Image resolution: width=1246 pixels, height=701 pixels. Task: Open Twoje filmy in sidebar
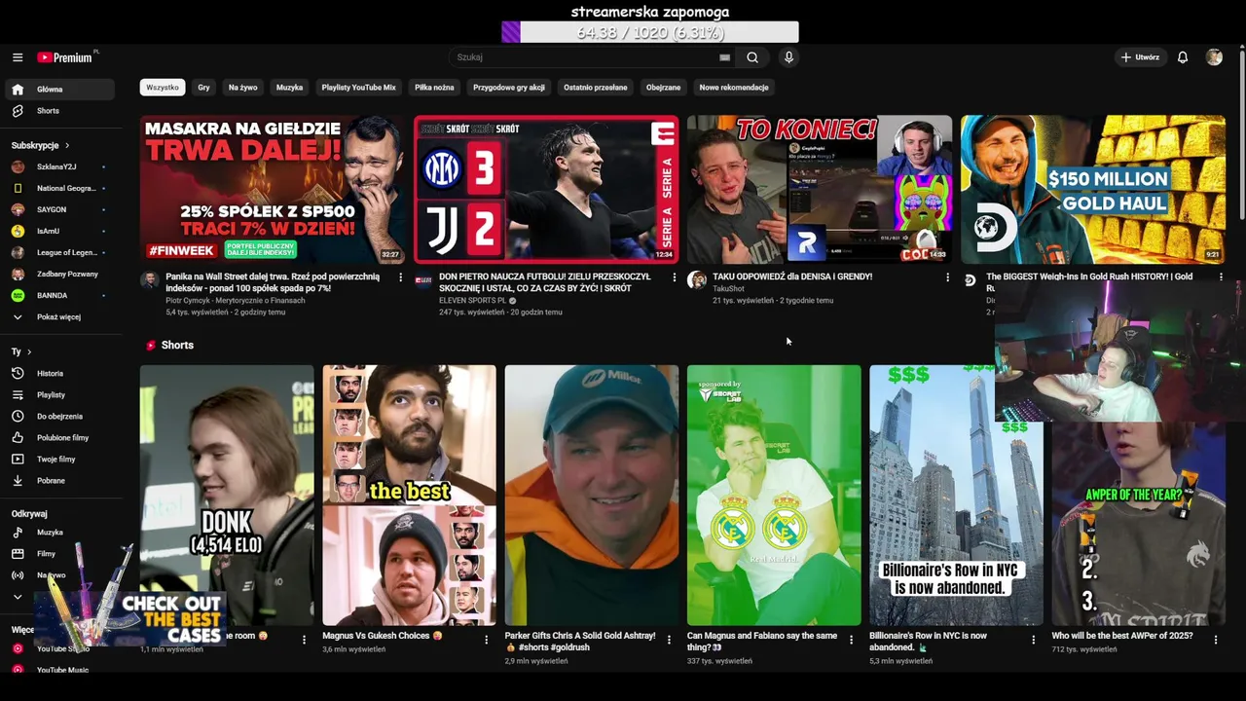[58, 459]
